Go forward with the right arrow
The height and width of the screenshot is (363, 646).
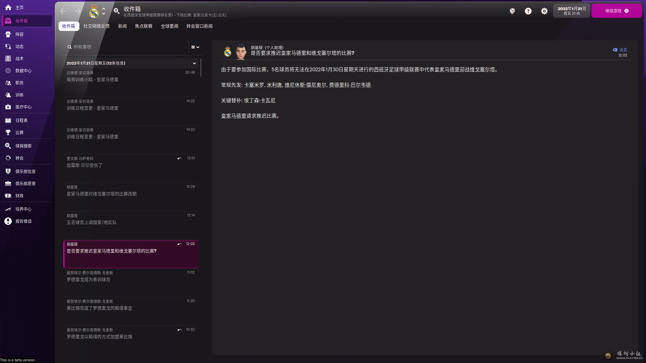coord(78,11)
